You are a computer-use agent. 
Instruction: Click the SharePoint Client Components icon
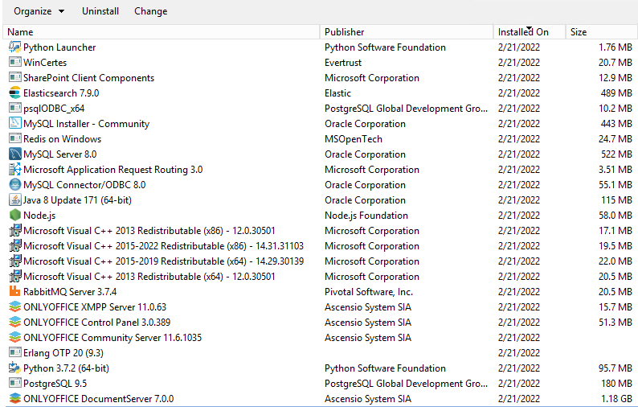[15, 77]
